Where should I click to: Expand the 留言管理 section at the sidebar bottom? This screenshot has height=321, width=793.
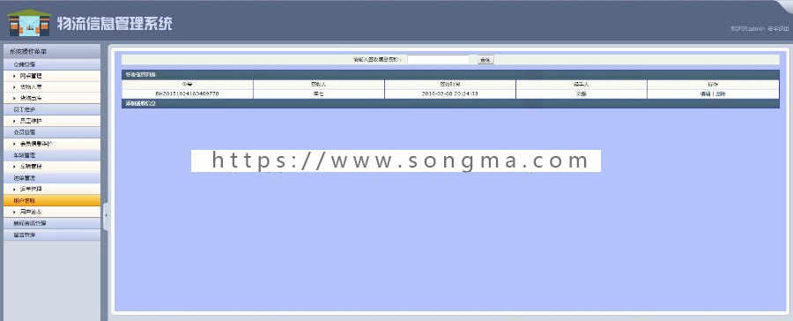click(52, 235)
